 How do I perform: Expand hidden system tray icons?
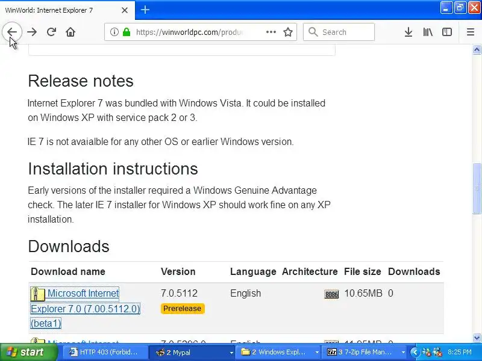tap(415, 352)
